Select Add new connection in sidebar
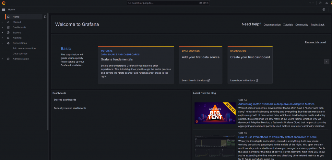The height and width of the screenshot is (160, 332). coord(24,48)
